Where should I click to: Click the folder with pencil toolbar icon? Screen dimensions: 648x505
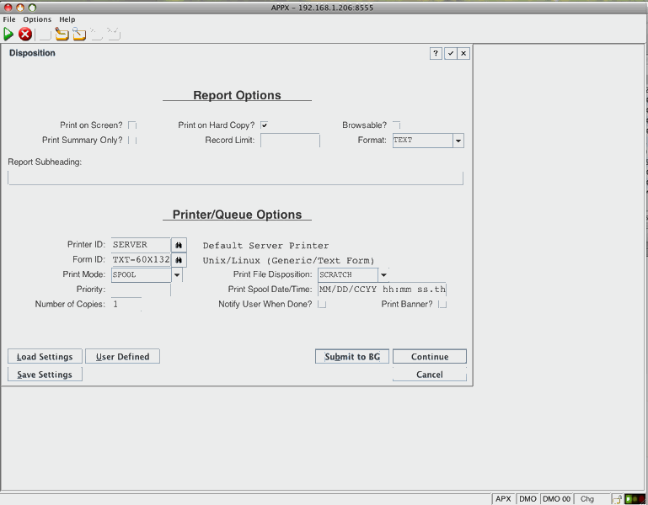pyautogui.click(x=62, y=35)
